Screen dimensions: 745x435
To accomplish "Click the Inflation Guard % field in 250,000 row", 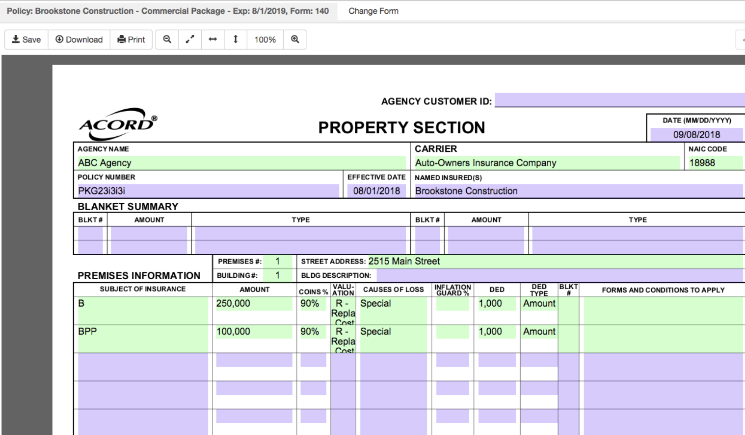I will [452, 304].
